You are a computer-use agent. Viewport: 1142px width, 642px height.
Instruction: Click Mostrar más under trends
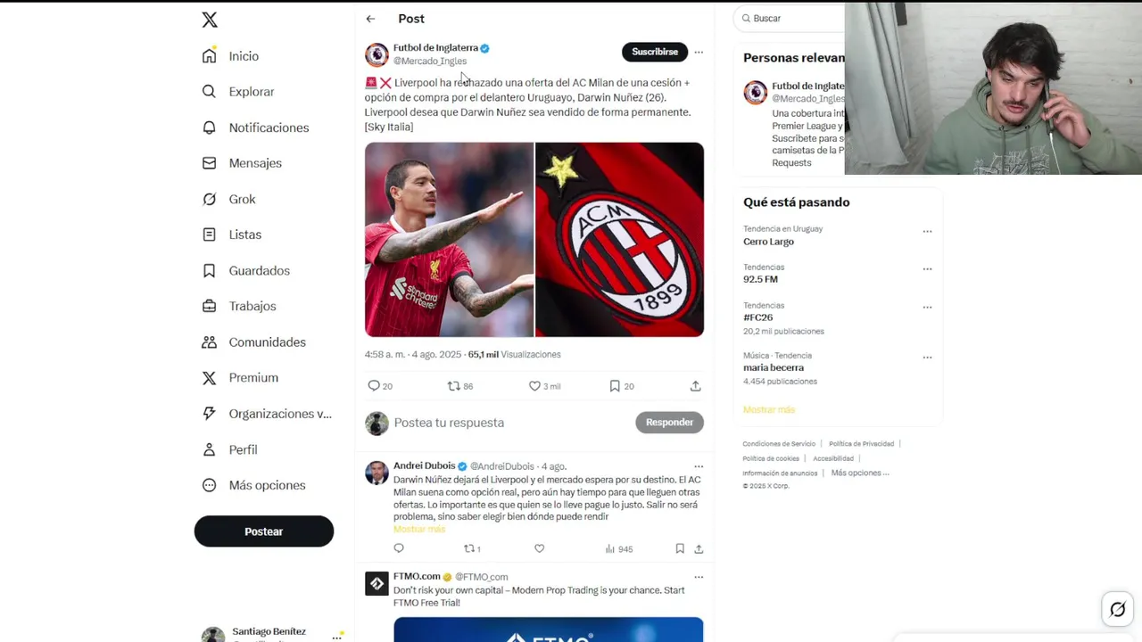768,409
